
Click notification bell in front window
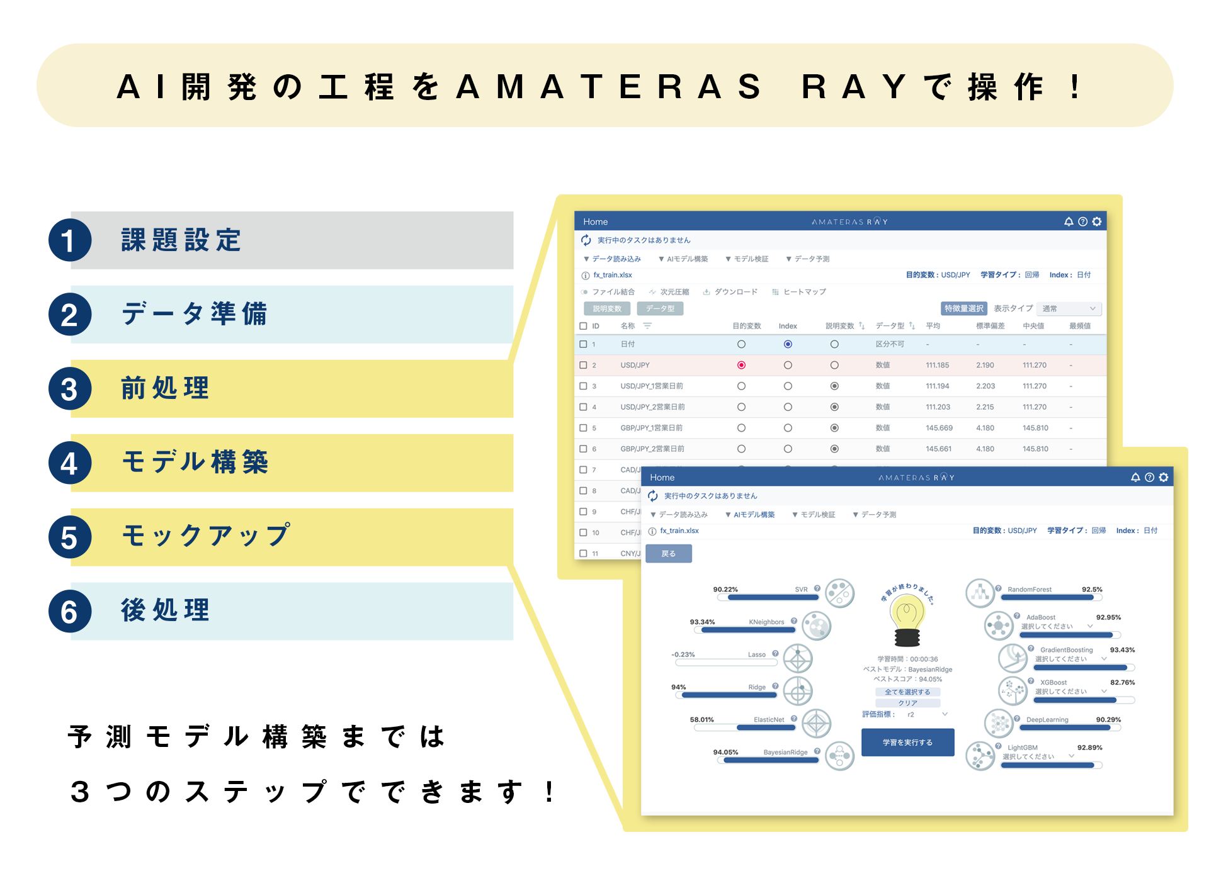[x=1135, y=478]
